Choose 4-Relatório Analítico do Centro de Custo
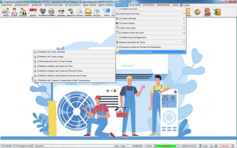 pos(55,66)
